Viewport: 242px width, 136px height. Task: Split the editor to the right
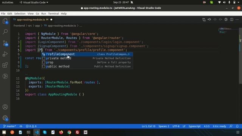pyautogui.click(x=232, y=20)
